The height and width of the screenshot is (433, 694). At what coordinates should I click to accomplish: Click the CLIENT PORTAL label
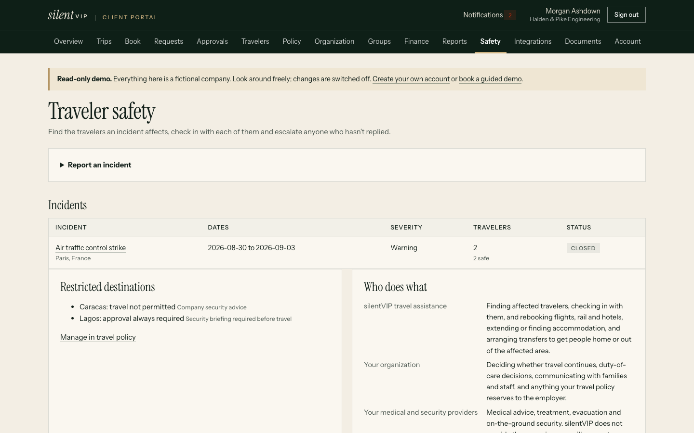130,17
